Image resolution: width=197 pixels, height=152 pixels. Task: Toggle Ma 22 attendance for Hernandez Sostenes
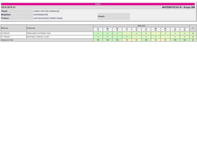tap(156, 33)
